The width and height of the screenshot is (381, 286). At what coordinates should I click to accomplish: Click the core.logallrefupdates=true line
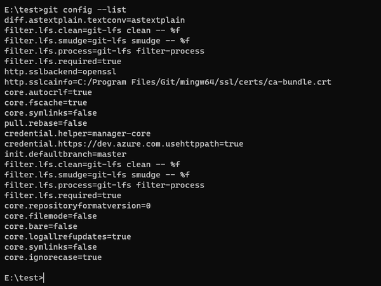click(x=67, y=236)
